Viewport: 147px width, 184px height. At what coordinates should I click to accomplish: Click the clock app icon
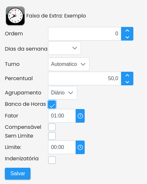coord(15,16)
